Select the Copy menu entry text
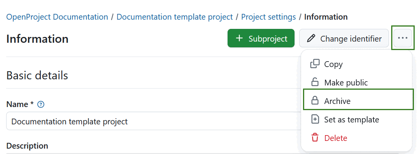 (333, 64)
